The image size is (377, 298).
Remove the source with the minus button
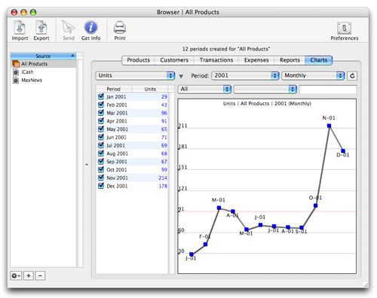[x=40, y=275]
